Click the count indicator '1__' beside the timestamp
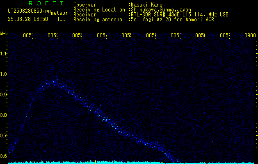The image size is (258, 164). tap(61, 19)
